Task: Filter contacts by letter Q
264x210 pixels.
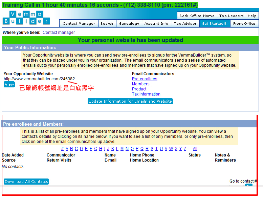Action: point(142,149)
